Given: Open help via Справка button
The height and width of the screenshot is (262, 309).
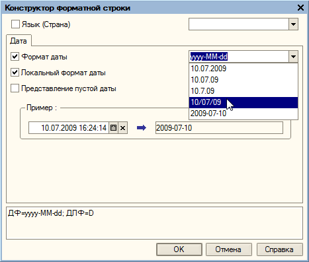Looking at the screenshot, I should 279,249.
